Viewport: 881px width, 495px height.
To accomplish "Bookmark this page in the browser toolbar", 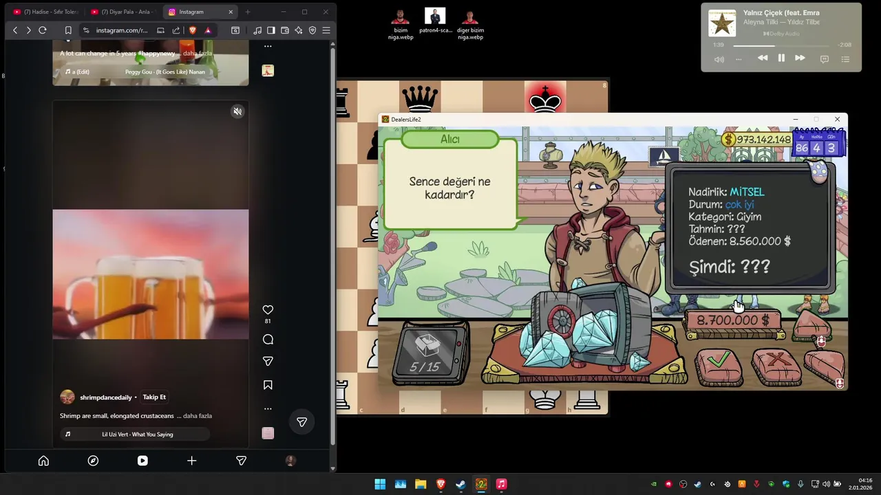I will [x=68, y=30].
